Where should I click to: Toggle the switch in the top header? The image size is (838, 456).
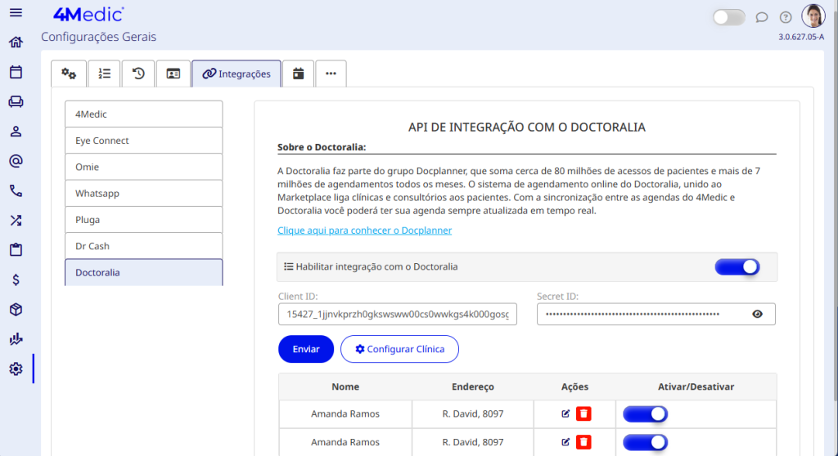coord(729,17)
